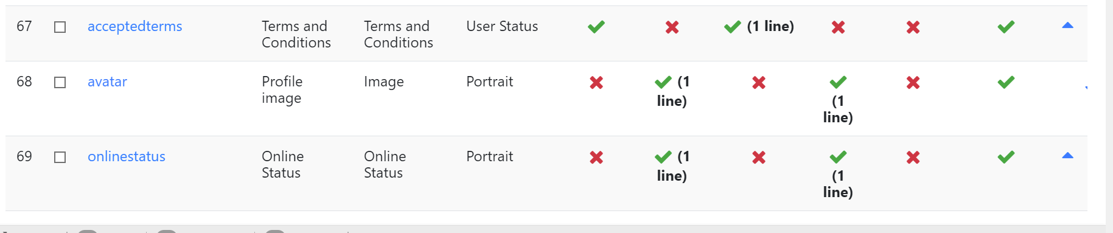Check the onlinestatus row checkbox
The image size is (1113, 233).
(60, 157)
